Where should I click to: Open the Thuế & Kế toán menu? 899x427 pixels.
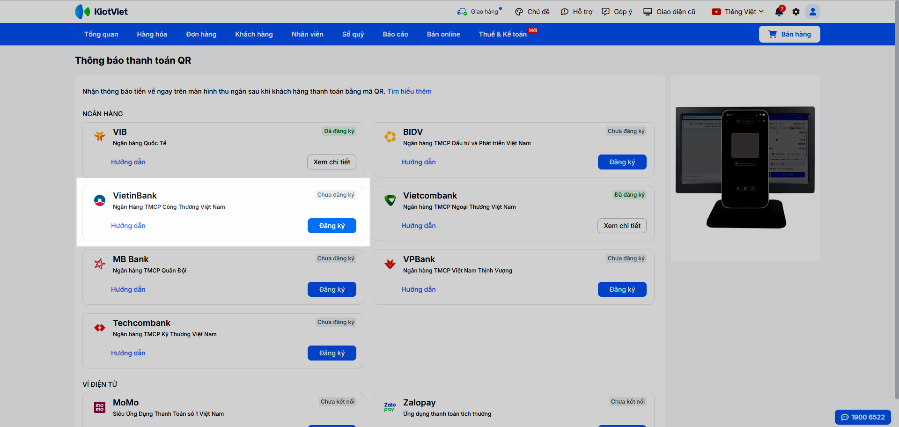pos(503,34)
